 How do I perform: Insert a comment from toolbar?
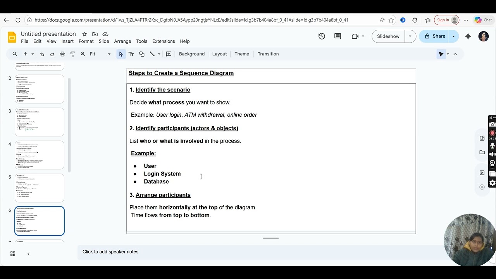(169, 54)
